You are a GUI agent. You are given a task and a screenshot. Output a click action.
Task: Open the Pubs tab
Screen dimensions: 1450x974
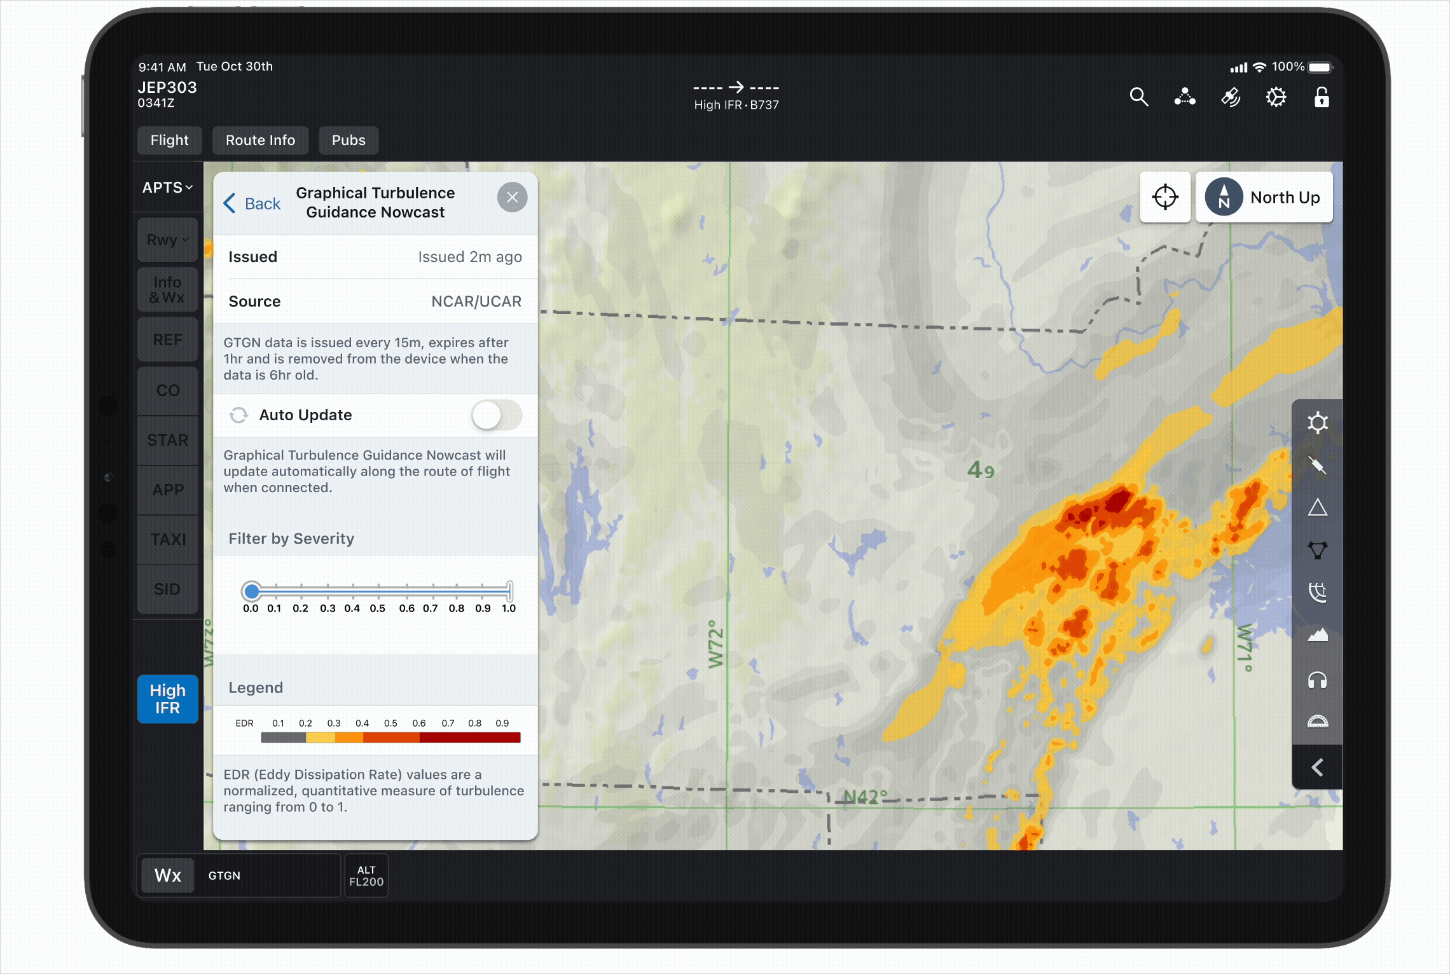pyautogui.click(x=349, y=140)
